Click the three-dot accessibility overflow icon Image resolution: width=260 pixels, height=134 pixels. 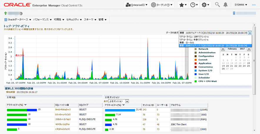pyautogui.click(x=254, y=5)
